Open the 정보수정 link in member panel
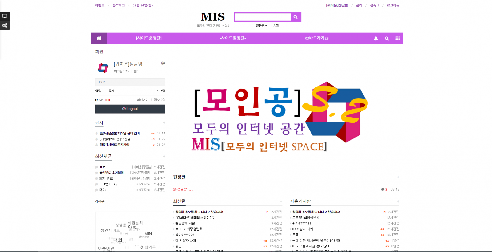Screen dimensions: 492x252 [159, 100]
